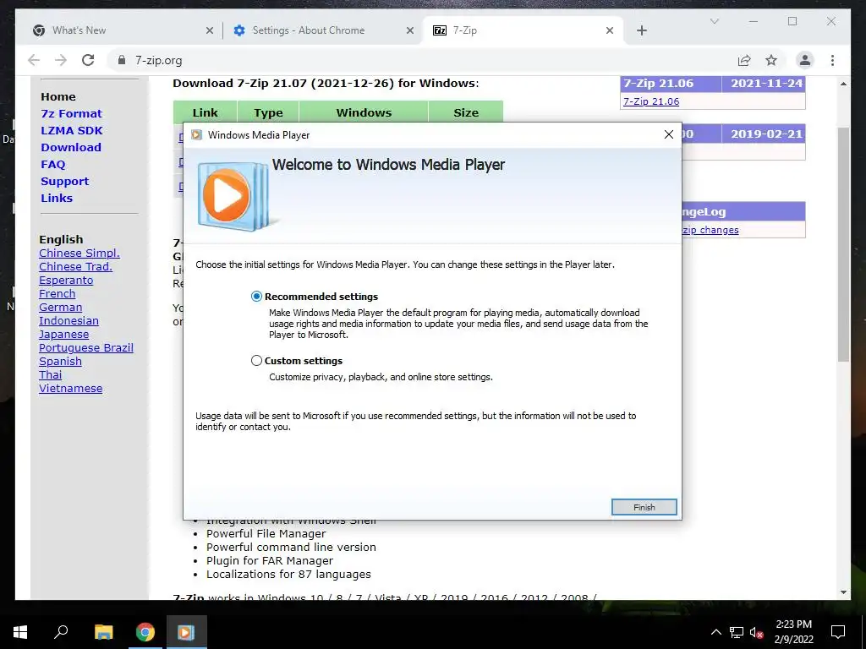Open Chrome three-dot menu
This screenshot has height=649, width=866.
click(832, 60)
